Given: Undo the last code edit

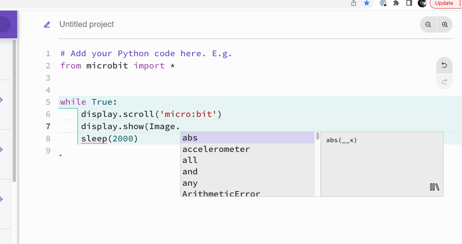Looking at the screenshot, I should (444, 65).
